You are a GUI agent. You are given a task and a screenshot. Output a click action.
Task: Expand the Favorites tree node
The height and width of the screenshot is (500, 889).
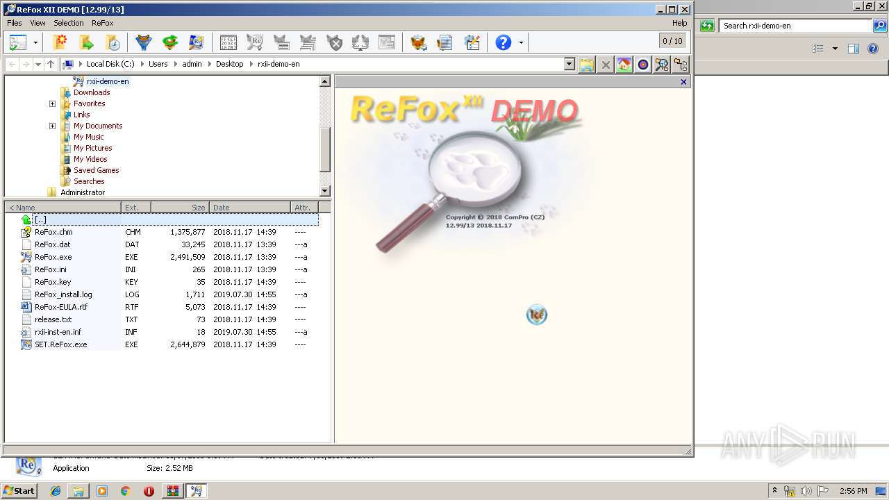coord(52,103)
